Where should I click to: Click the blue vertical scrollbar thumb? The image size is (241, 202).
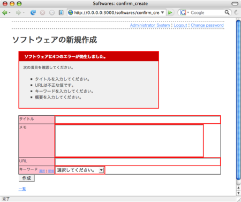pyautogui.click(x=238, y=100)
